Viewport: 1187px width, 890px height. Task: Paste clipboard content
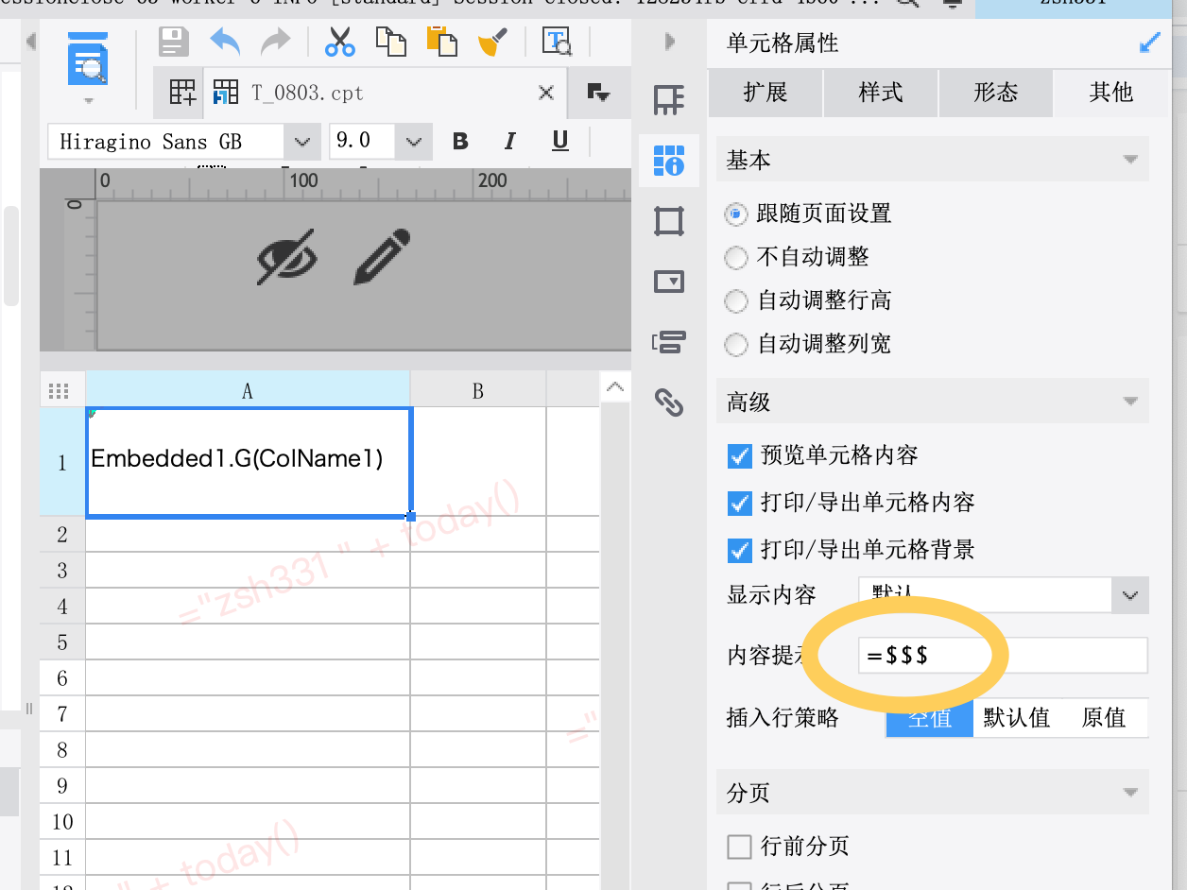pyautogui.click(x=441, y=42)
